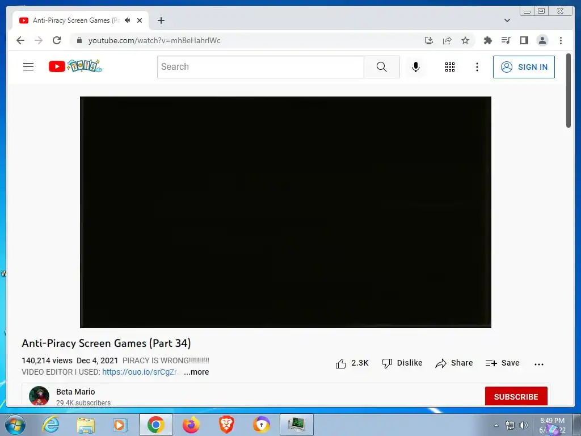Image resolution: width=581 pixels, height=436 pixels.
Task: Click the '140,214 views' text
Action: pos(47,360)
